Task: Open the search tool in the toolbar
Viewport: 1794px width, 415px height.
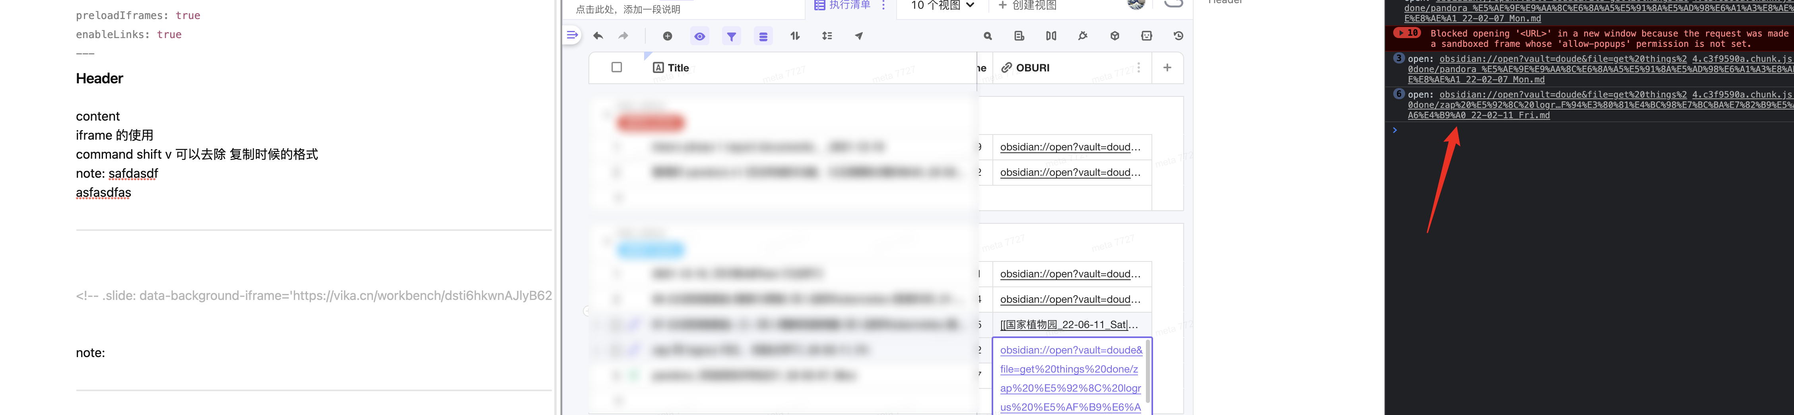Action: [x=987, y=35]
